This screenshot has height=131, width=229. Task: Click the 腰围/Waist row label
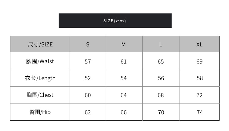[x=40, y=61]
